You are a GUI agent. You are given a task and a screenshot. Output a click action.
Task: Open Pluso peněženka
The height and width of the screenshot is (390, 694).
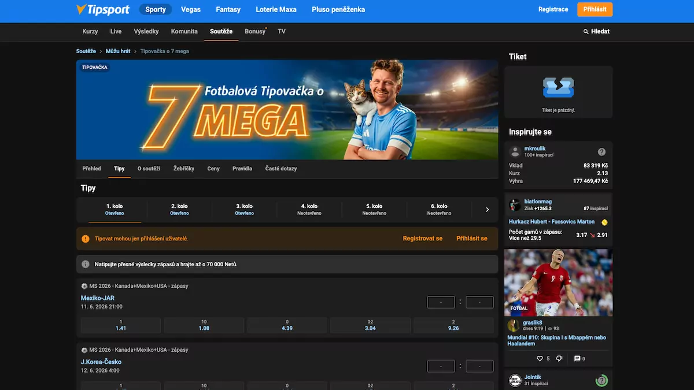[x=338, y=9]
